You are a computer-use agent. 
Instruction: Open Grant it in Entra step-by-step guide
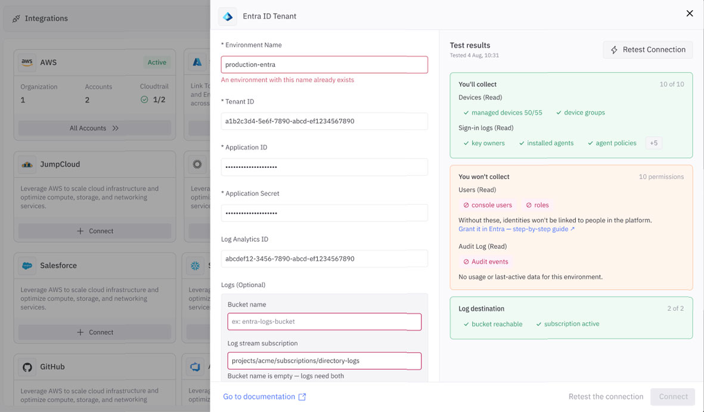tap(516, 229)
